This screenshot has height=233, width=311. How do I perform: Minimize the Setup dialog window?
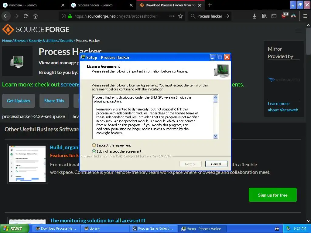tap(213, 57)
